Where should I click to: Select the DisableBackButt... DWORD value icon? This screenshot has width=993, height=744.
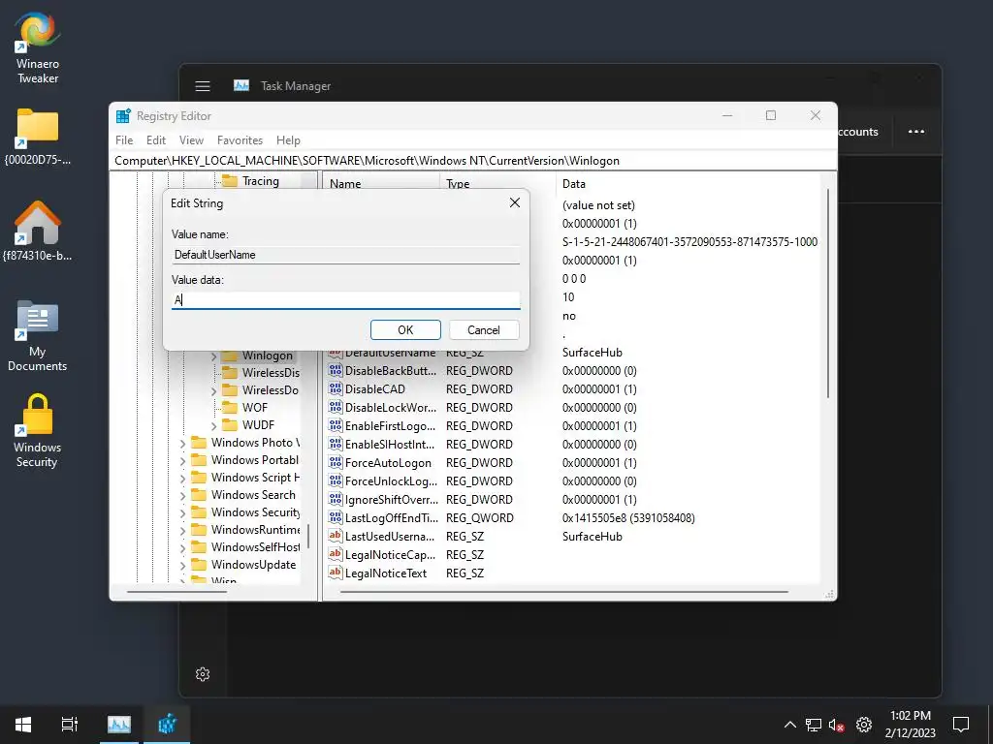coord(335,371)
